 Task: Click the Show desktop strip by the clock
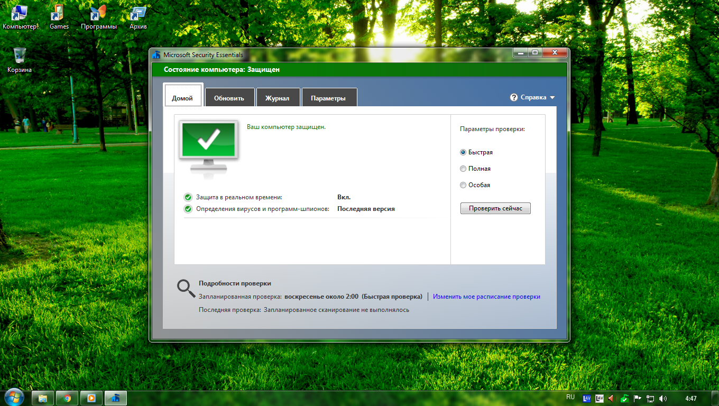click(715, 398)
